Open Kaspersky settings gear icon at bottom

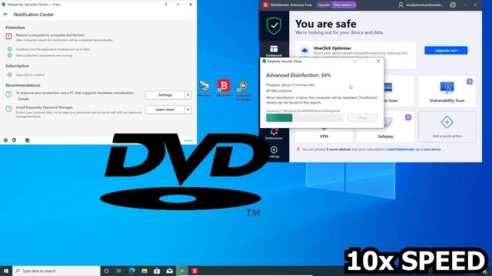pyautogui.click(x=5, y=140)
